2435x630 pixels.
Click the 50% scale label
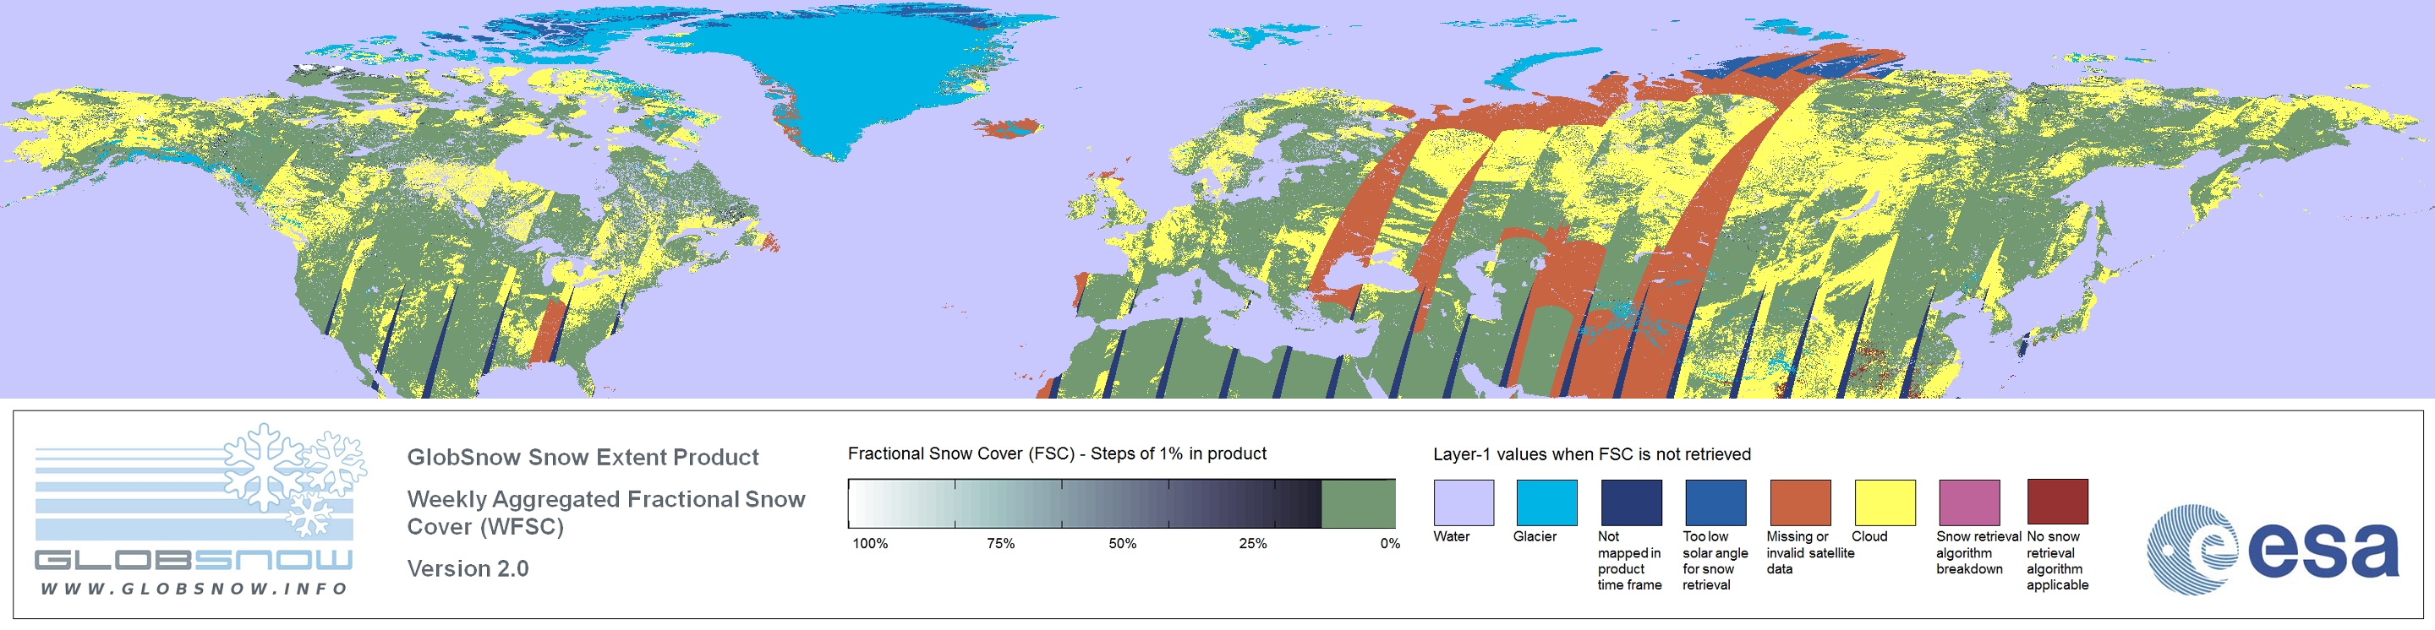[x=1122, y=544]
